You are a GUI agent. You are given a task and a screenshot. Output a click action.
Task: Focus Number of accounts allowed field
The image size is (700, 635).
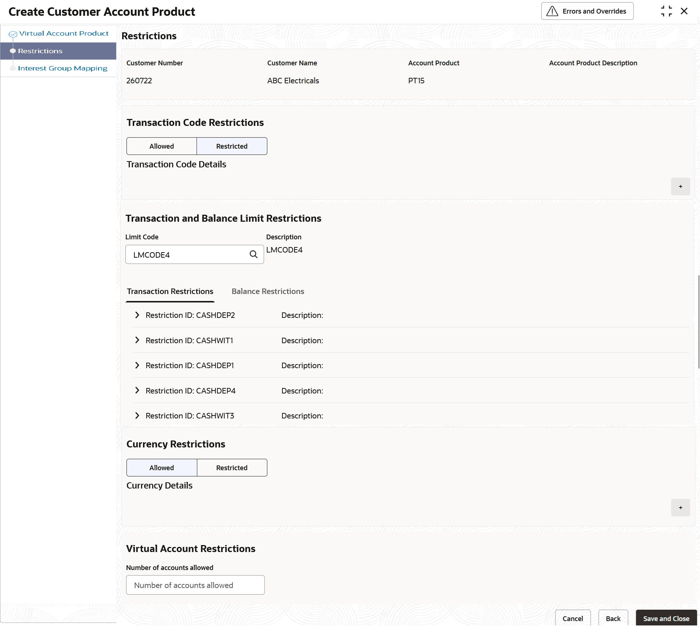click(195, 585)
